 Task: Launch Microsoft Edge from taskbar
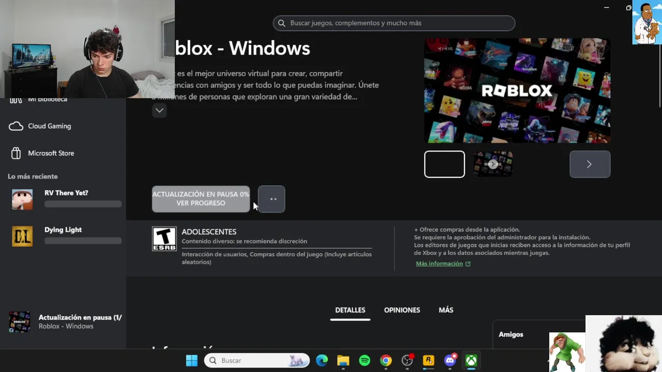pyautogui.click(x=322, y=361)
